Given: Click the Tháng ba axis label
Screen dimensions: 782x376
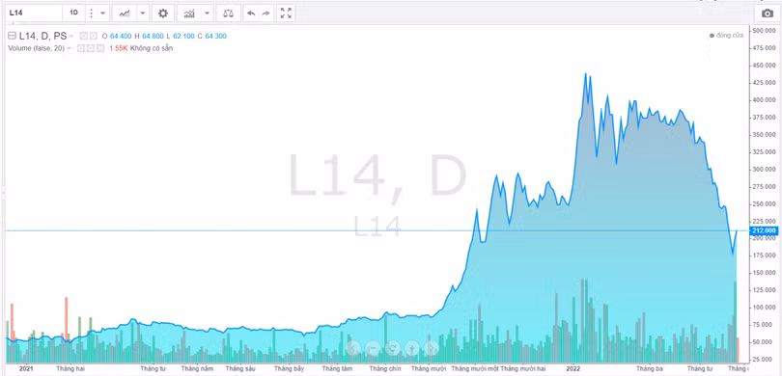Looking at the screenshot, I should point(649,368).
